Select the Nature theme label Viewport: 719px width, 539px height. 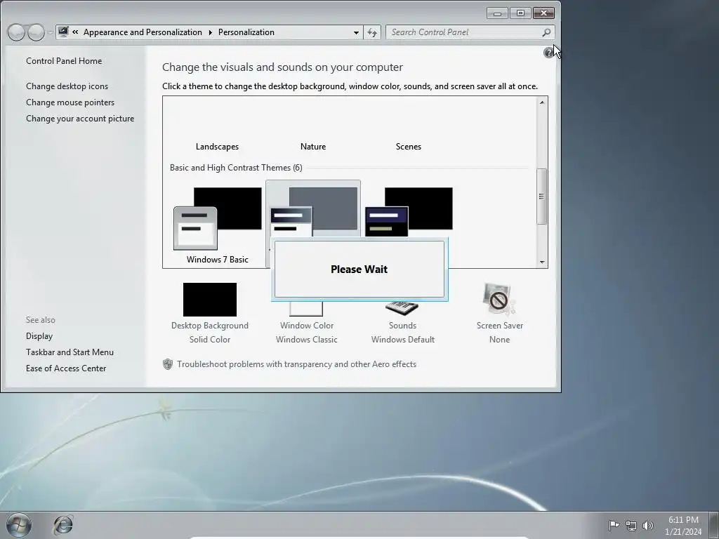pyautogui.click(x=313, y=146)
